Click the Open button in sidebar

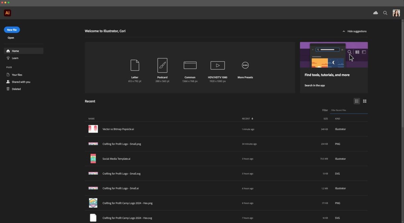11,38
